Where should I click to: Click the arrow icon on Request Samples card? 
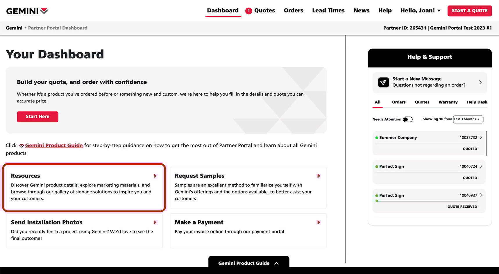coord(319,176)
